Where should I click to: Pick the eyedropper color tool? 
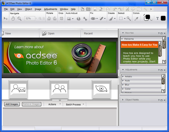pyautogui.click(x=136, y=19)
